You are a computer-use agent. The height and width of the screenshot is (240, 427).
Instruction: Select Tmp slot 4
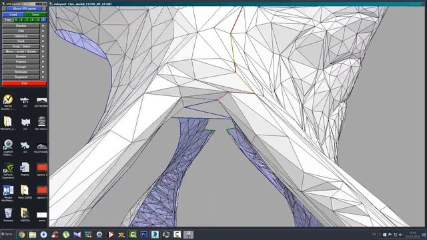pos(33,19)
